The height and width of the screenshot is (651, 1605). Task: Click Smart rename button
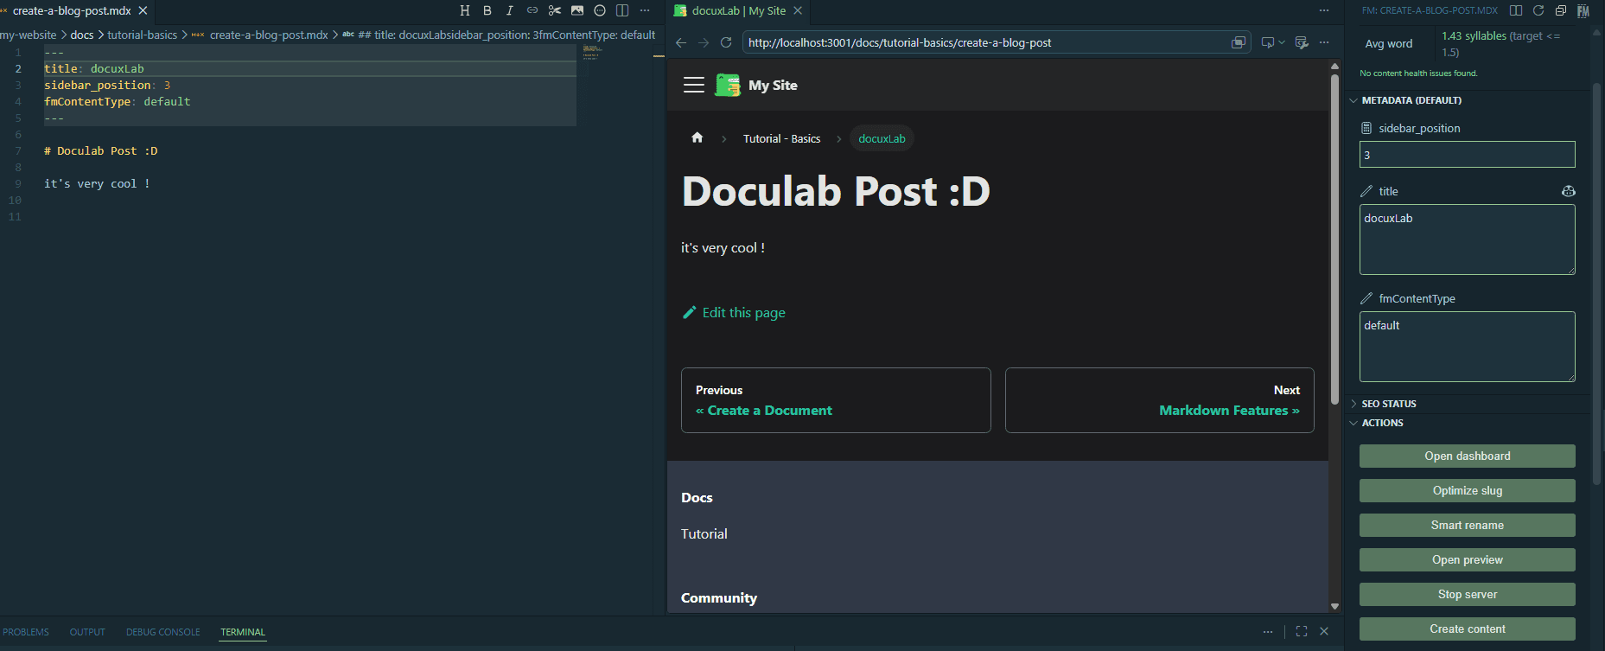(x=1468, y=525)
